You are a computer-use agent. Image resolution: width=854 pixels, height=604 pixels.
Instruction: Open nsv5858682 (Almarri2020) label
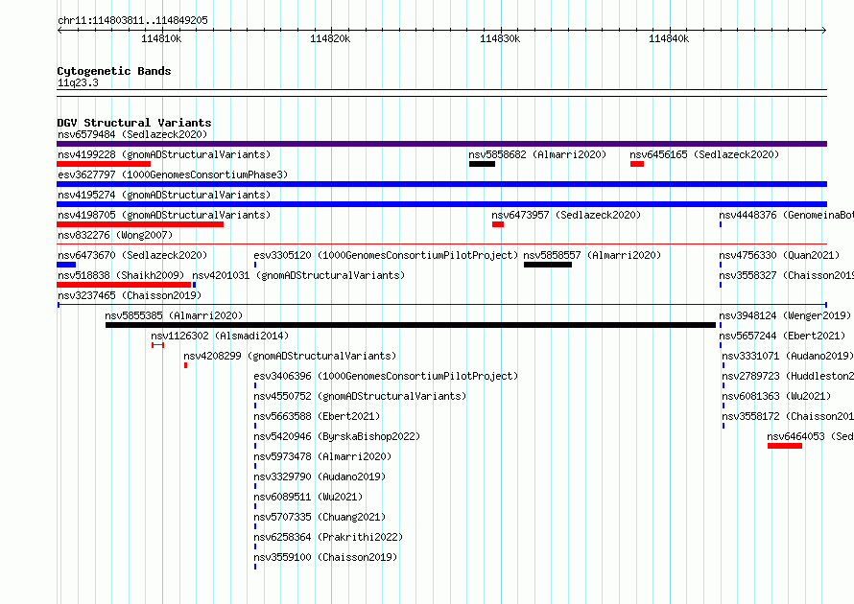(x=537, y=154)
